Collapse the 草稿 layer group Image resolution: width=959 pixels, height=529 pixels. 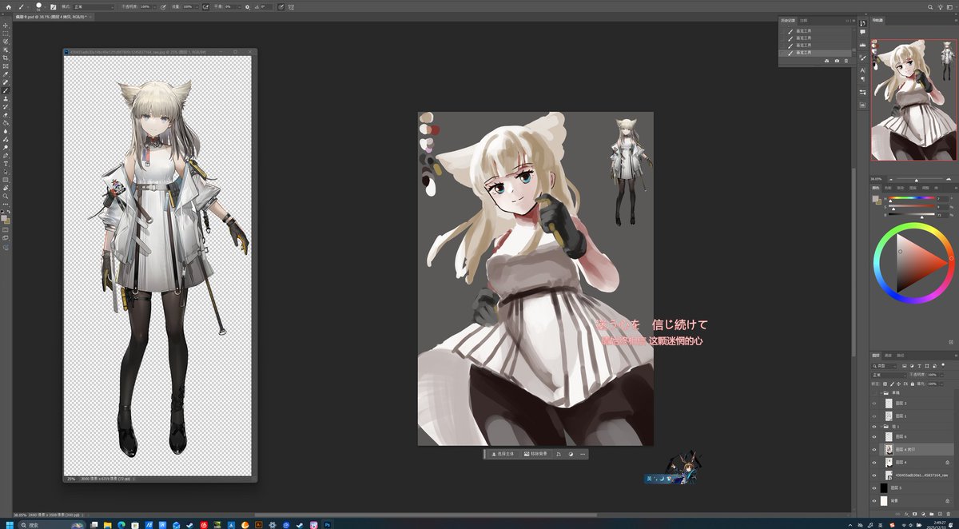pyautogui.click(x=881, y=393)
